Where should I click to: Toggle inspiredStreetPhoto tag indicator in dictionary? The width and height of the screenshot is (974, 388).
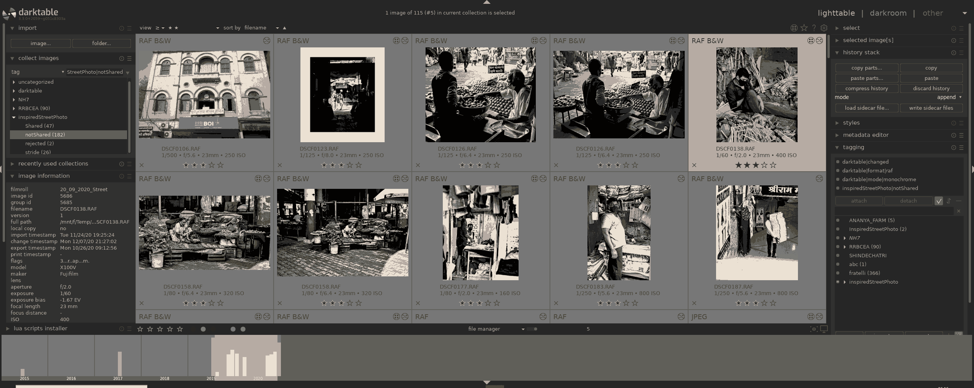click(838, 282)
